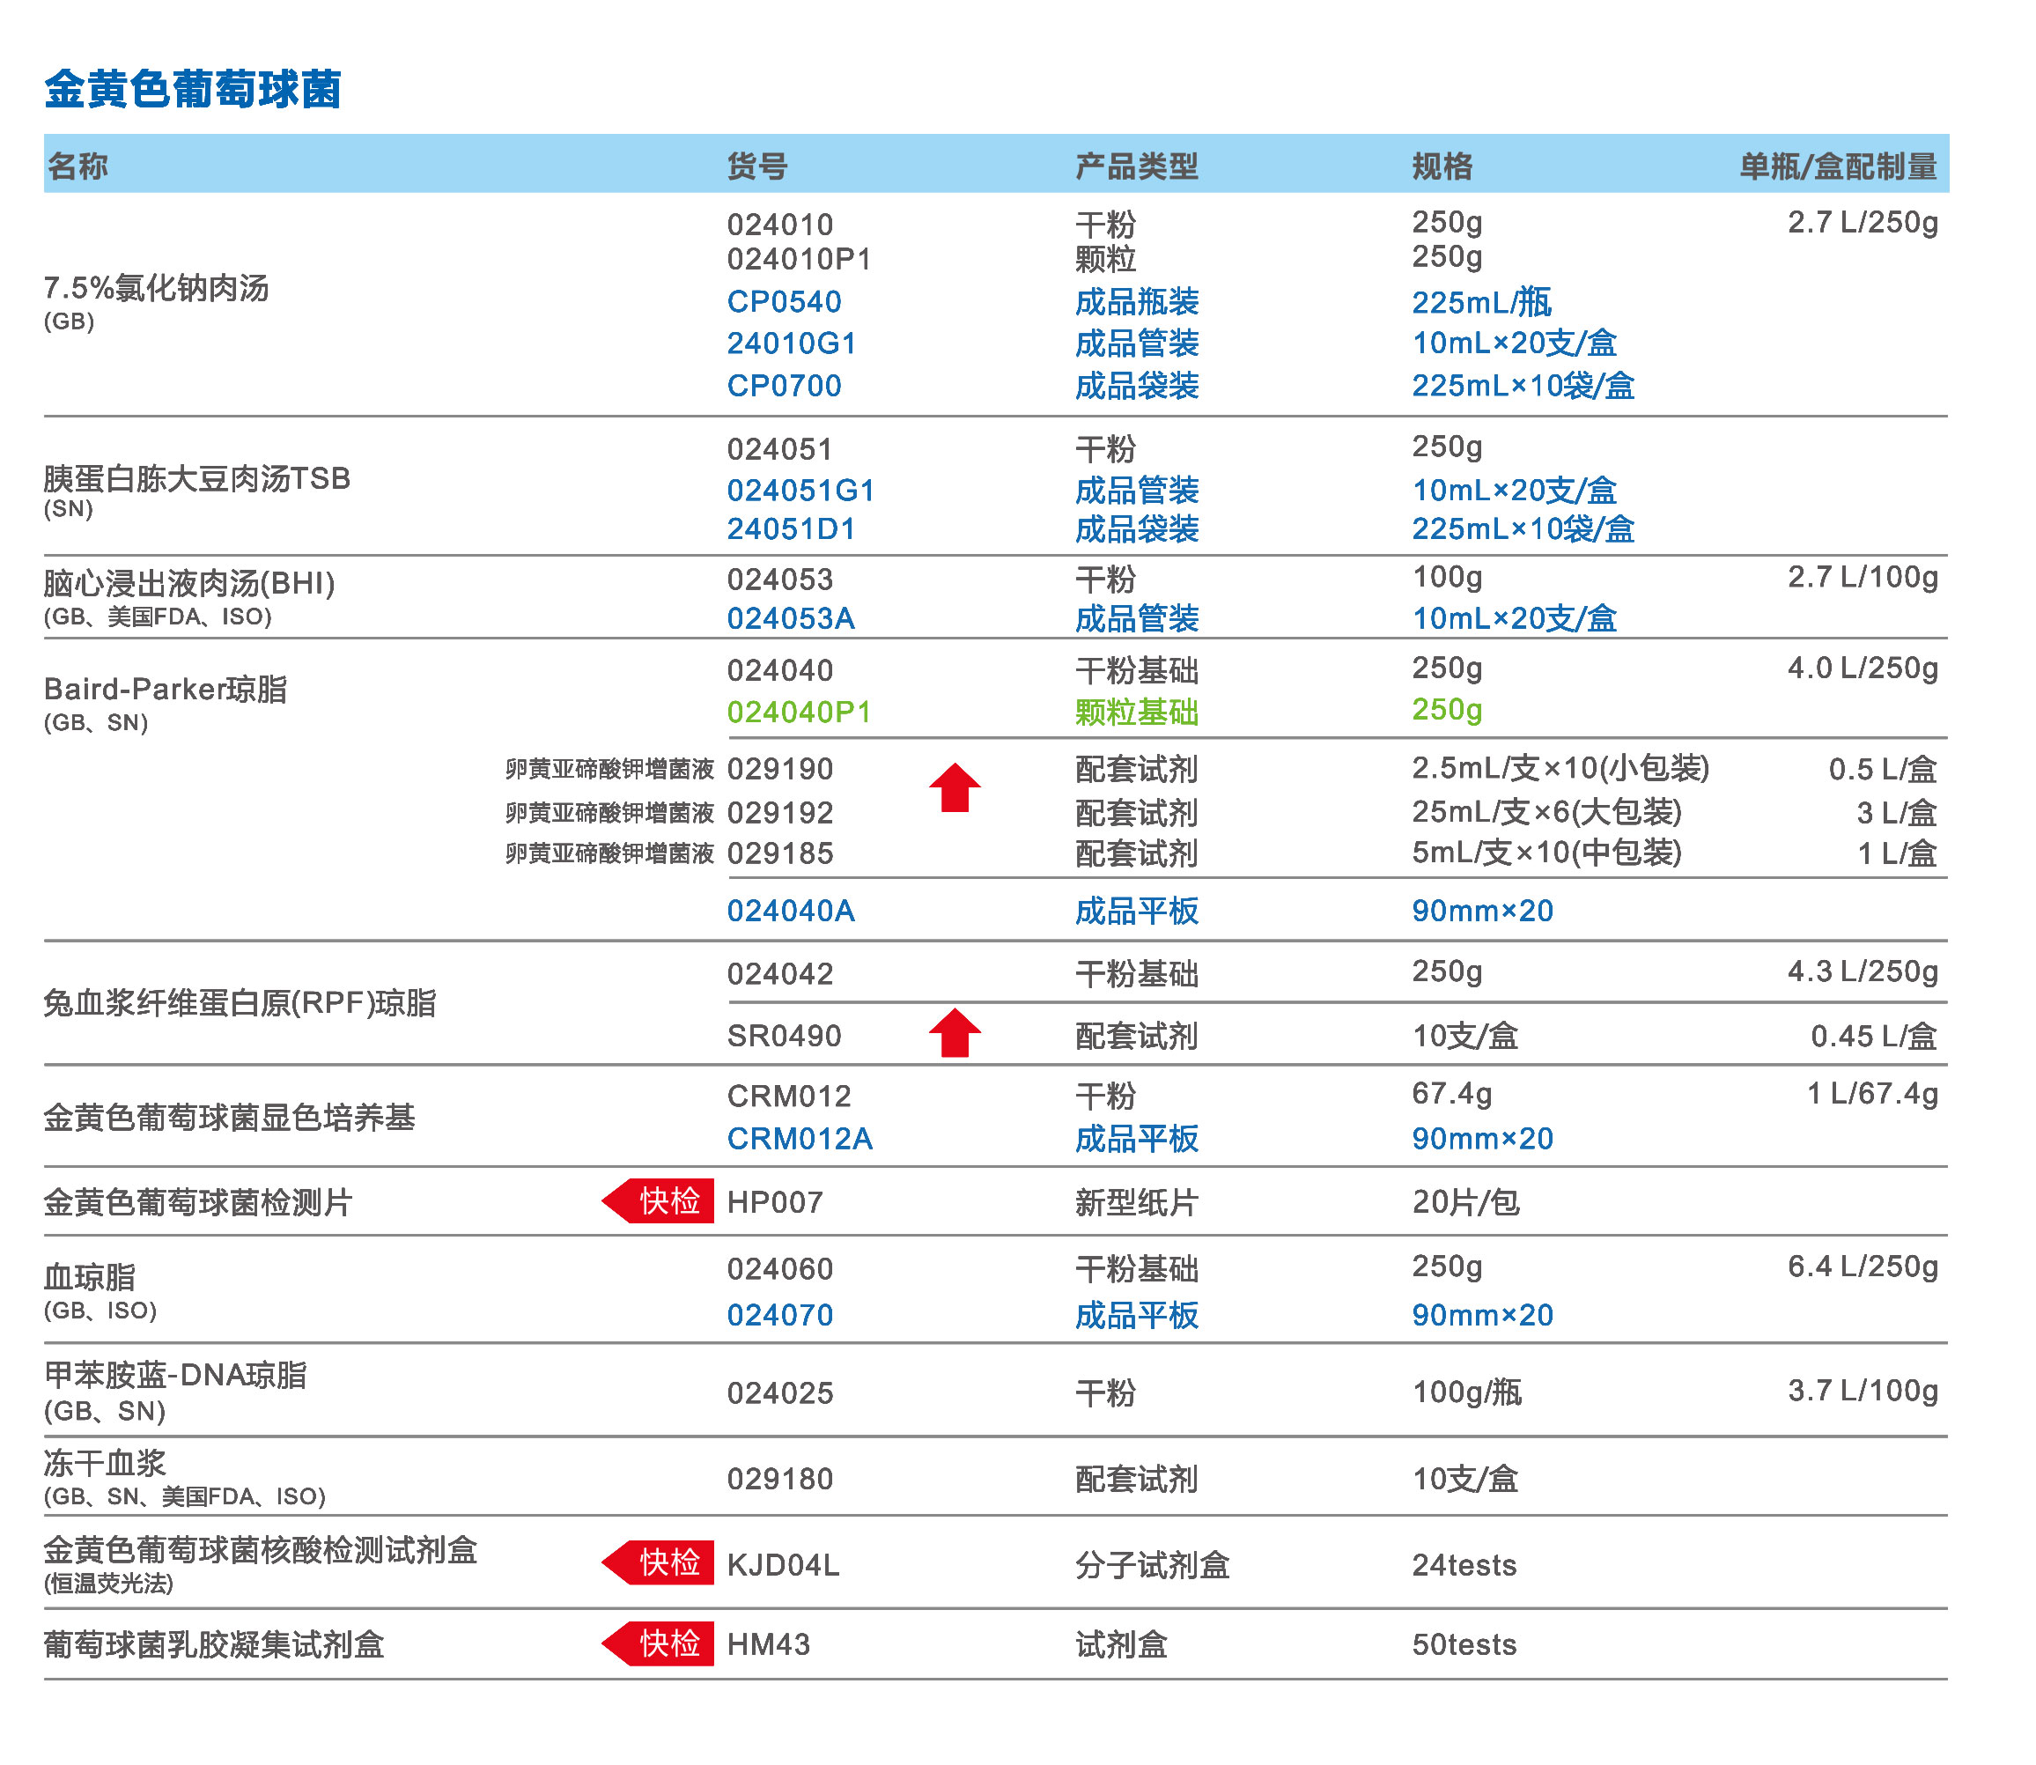Image resolution: width=2036 pixels, height=1765 pixels.
Task: Click spec 5mL/支×10(中包装)
Action: click(1546, 852)
